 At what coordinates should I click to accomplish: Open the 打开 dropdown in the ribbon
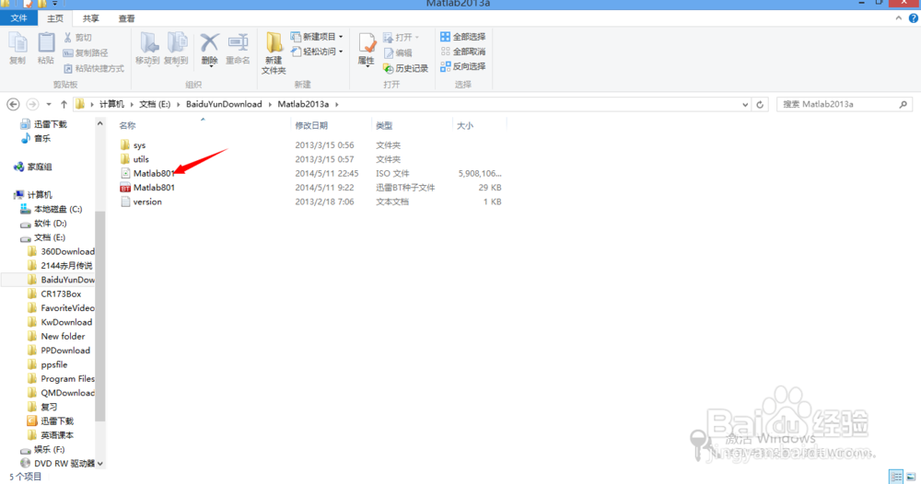[x=402, y=38]
